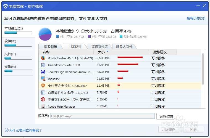Select 支付宝安全控件 5.3.0.3807 row name
This screenshot has height=138, width=210.
tap(67, 86)
